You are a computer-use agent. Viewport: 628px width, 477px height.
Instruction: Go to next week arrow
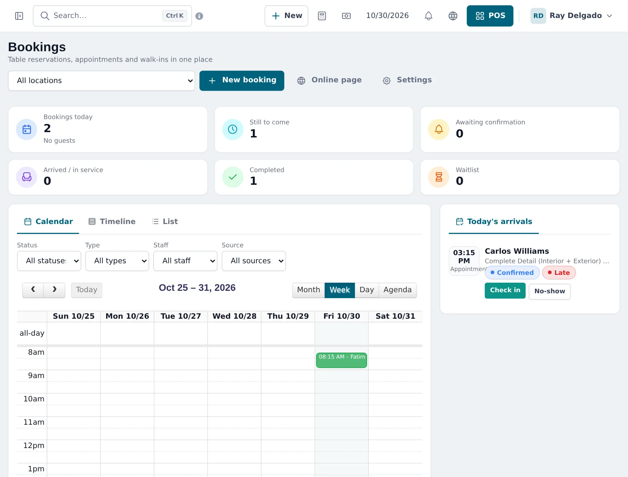coord(54,290)
